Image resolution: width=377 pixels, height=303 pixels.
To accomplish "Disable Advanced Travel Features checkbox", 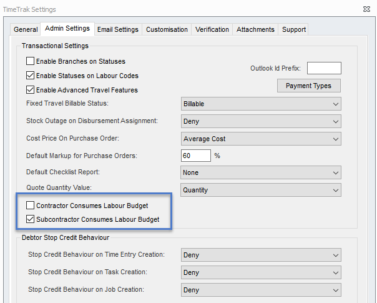I will (31, 91).
